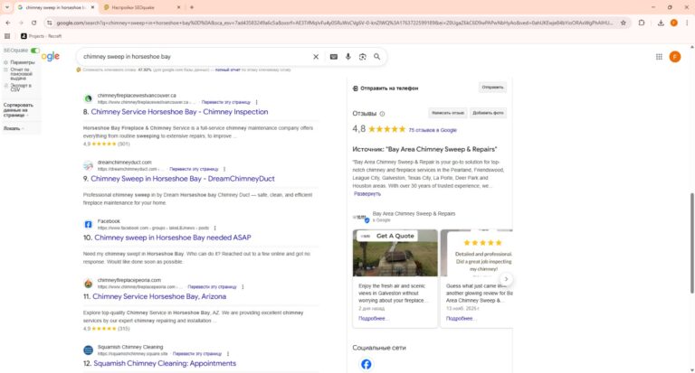Expand the carousel with the next arrow
Screen dimensions: 695x373
pyautogui.click(x=507, y=280)
